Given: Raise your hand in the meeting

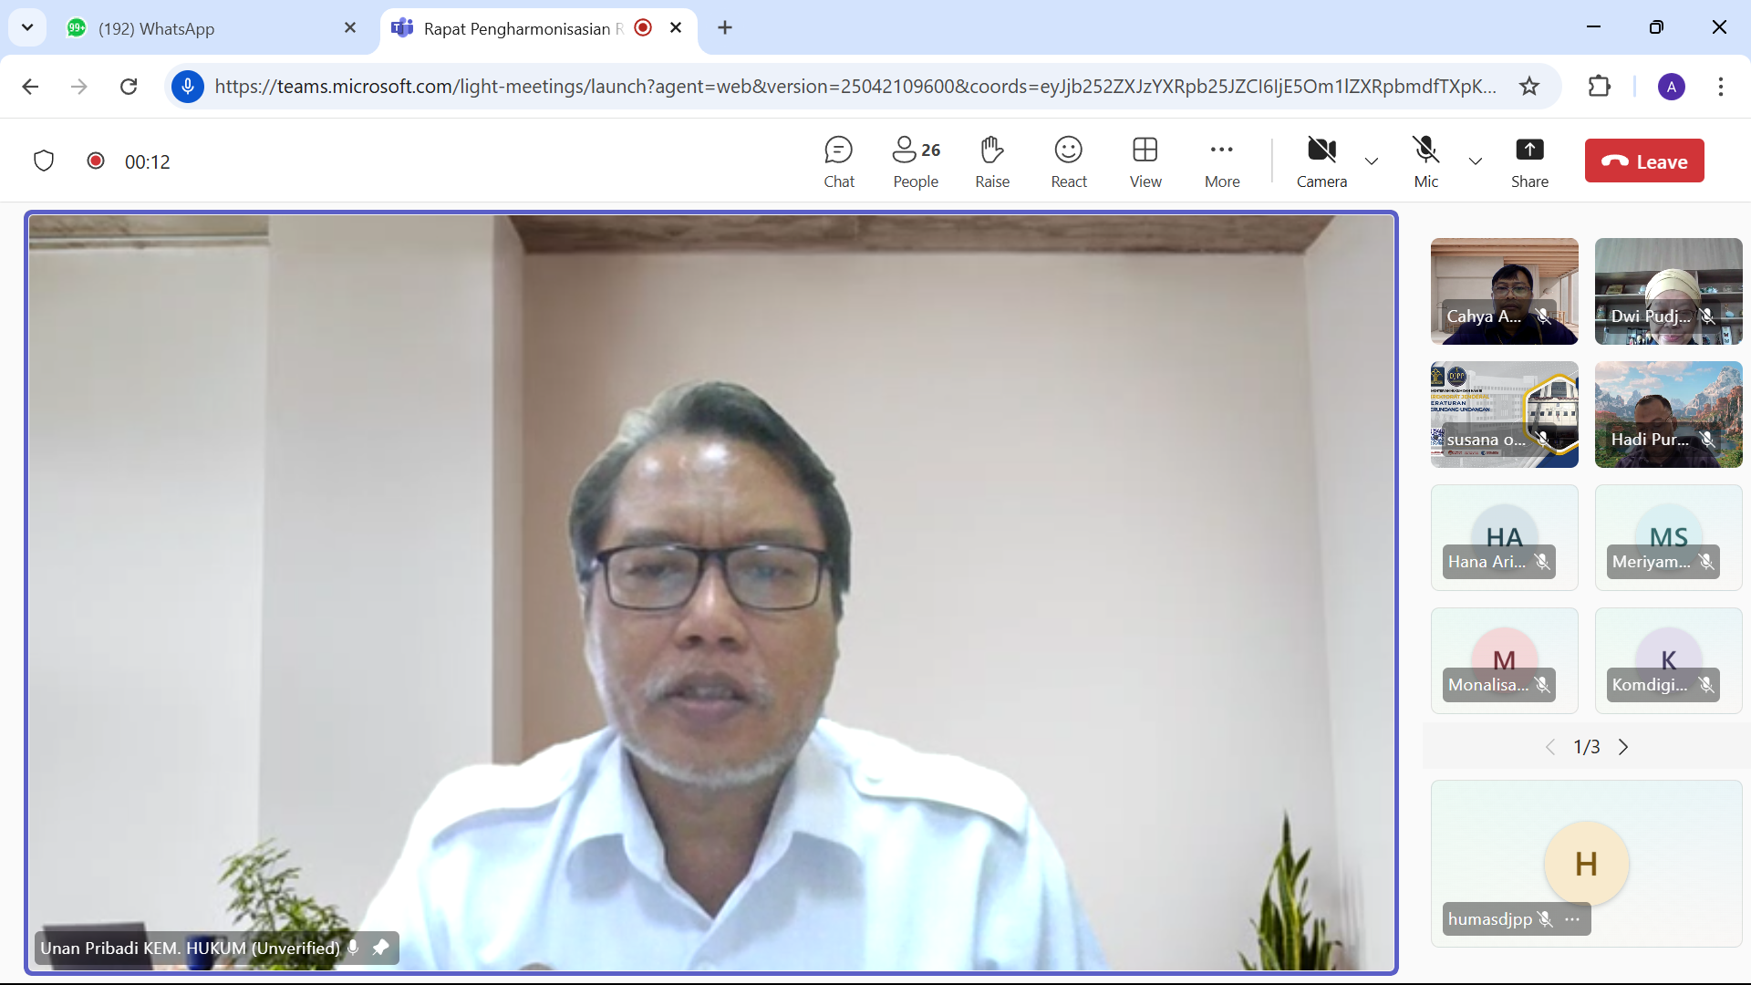Looking at the screenshot, I should pyautogui.click(x=992, y=162).
